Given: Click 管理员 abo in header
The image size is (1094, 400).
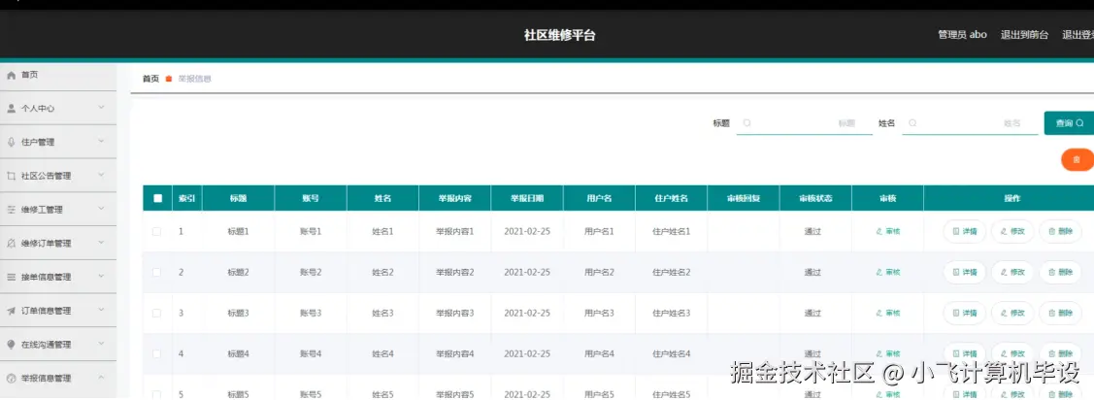Looking at the screenshot, I should point(962,34).
